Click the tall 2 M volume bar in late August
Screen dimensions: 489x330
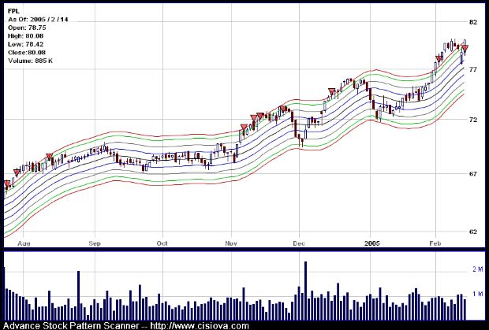pos(78,295)
